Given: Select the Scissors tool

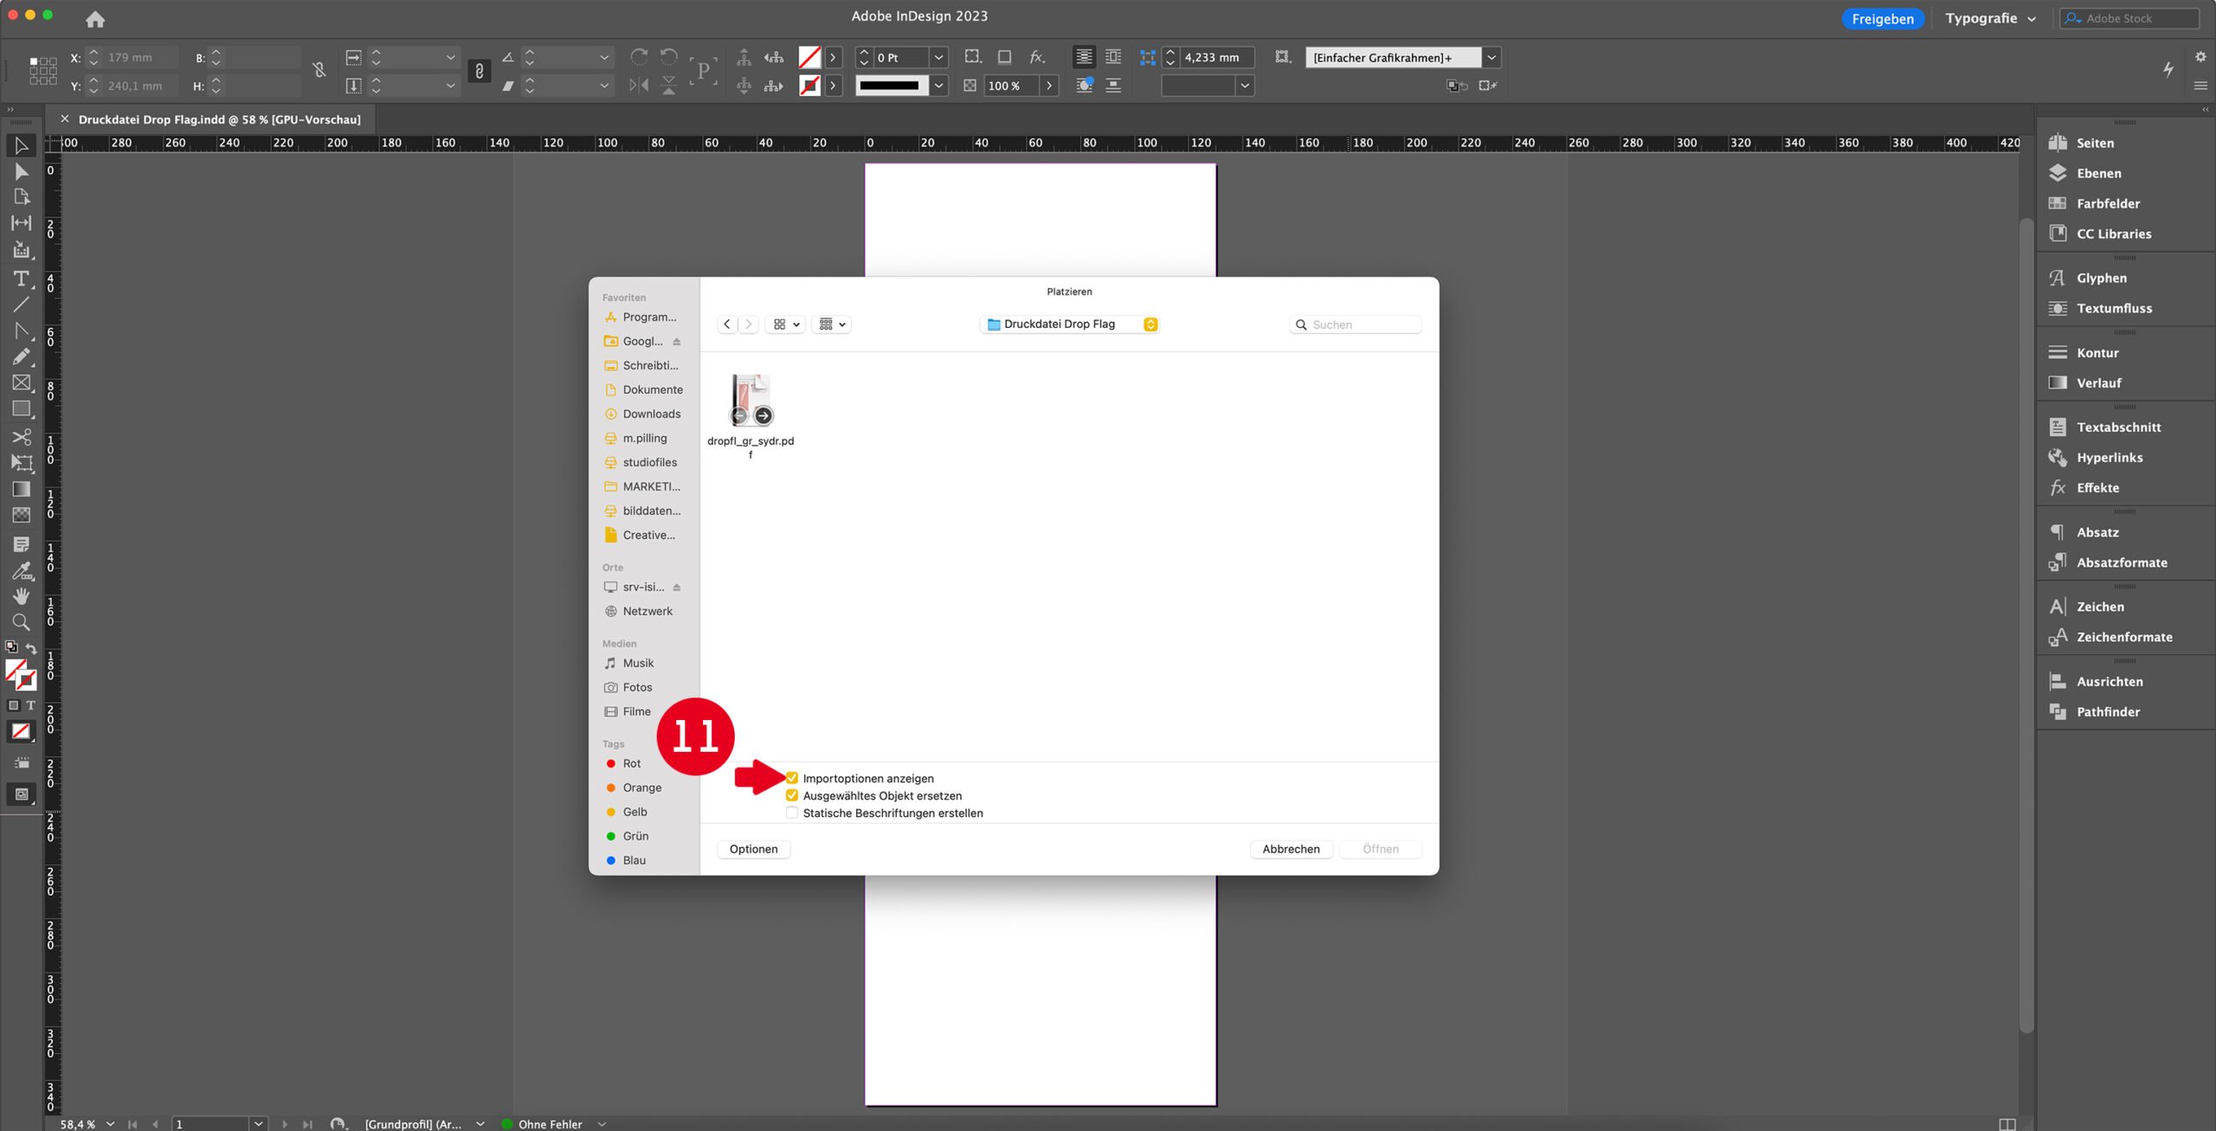Looking at the screenshot, I should 21,436.
